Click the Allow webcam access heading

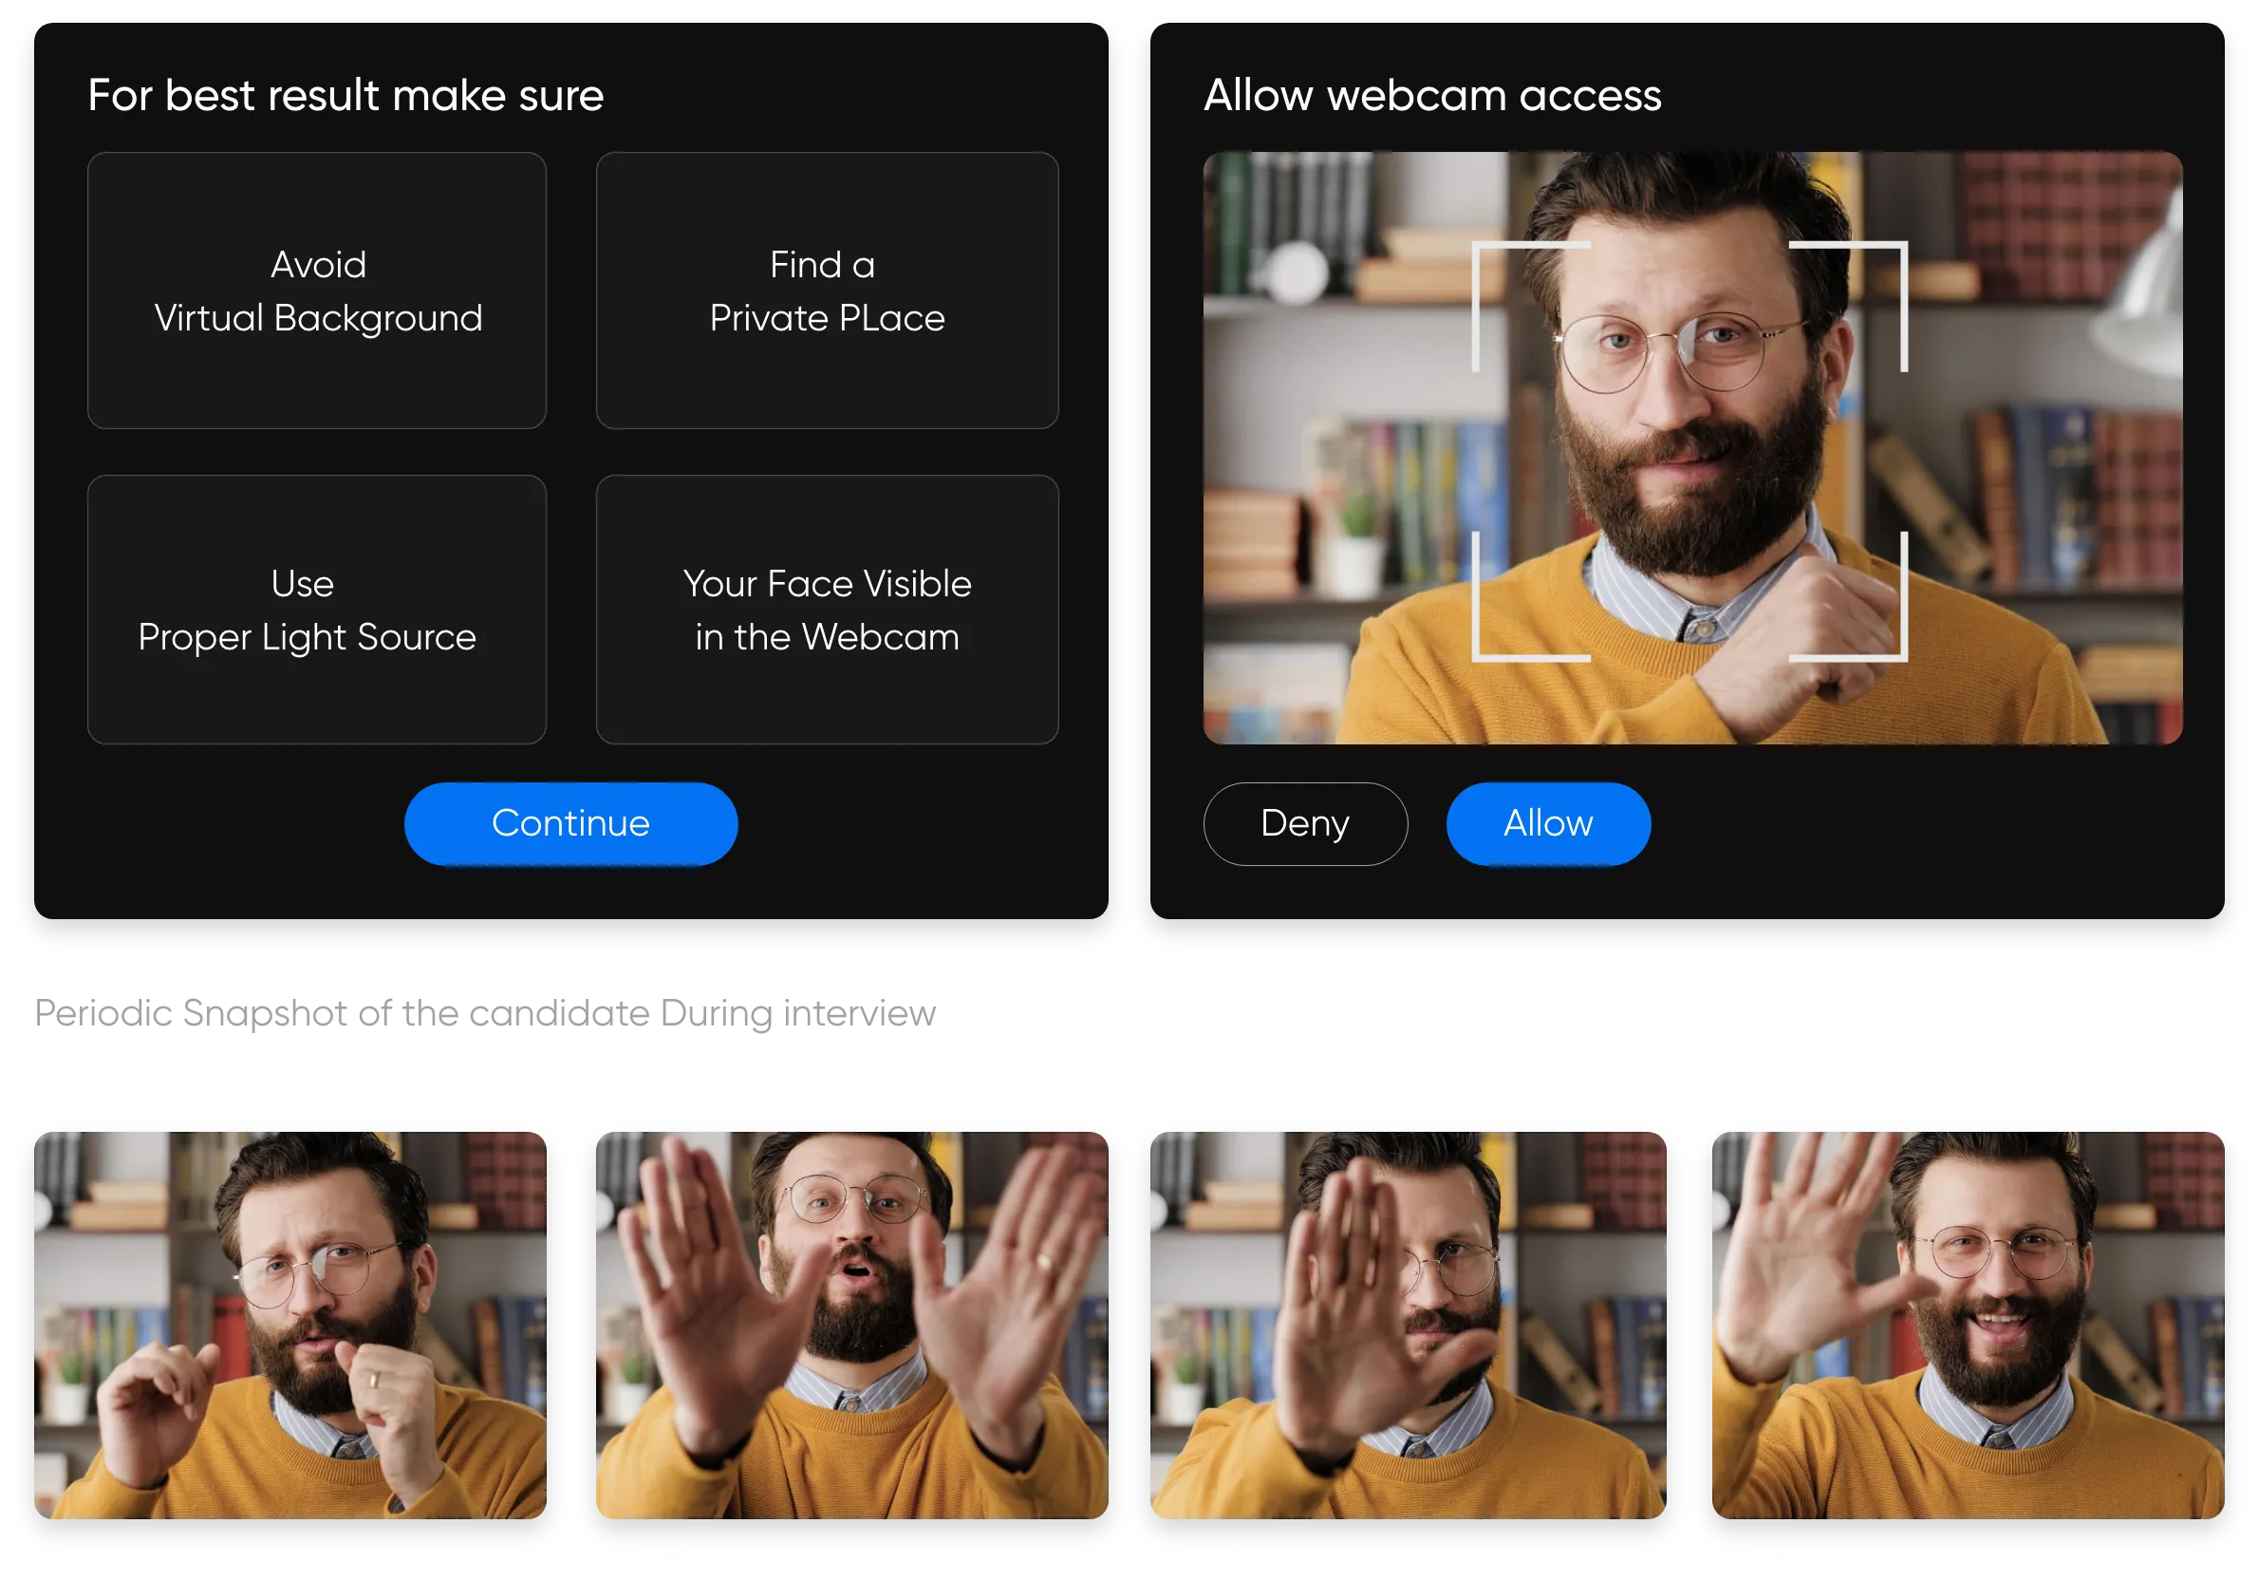[x=1431, y=96]
